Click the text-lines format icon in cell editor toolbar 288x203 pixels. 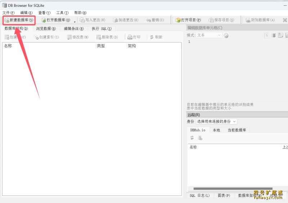(x=274, y=36)
